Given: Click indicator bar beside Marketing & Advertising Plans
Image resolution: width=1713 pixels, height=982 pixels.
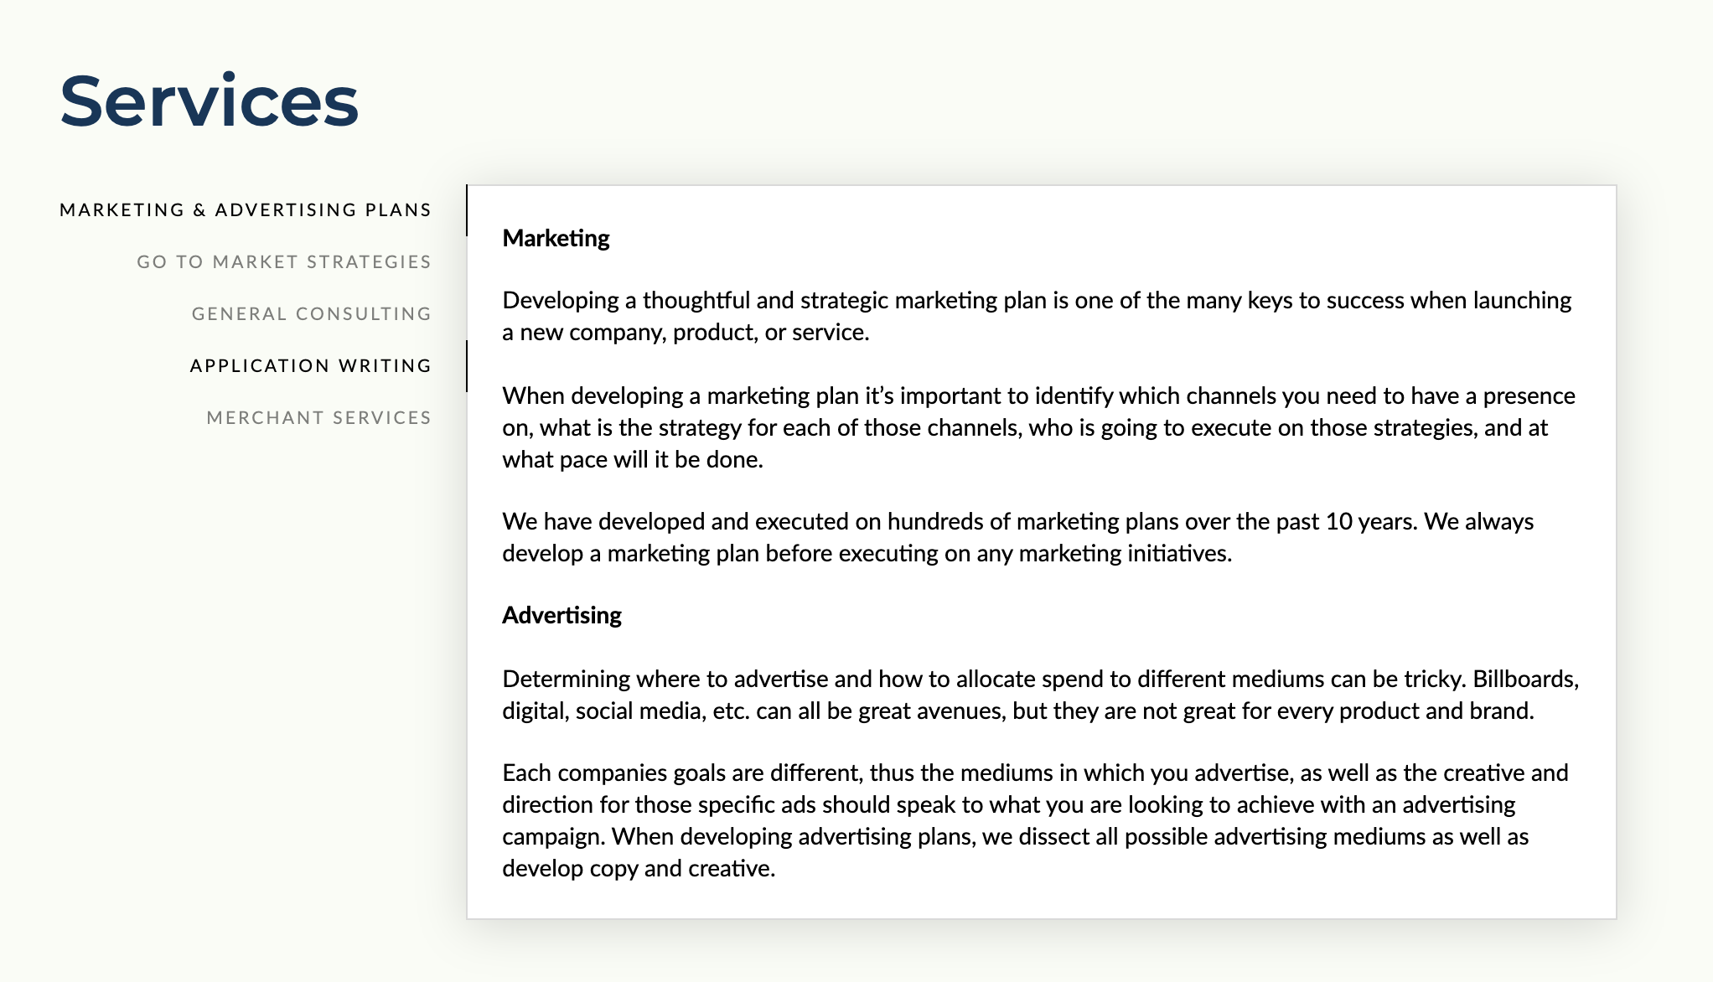Looking at the screenshot, I should [467, 210].
